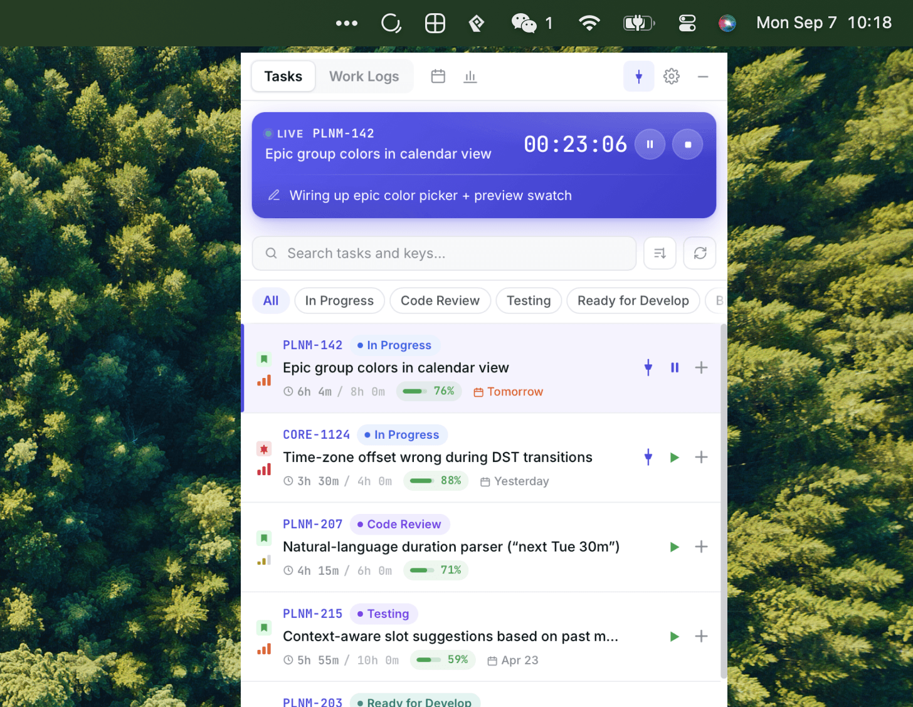Click the battery status icon

point(639,23)
